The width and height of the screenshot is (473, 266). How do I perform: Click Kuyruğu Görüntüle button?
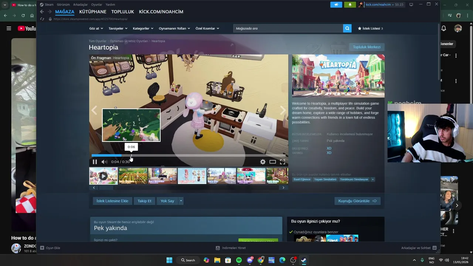tap(357, 201)
